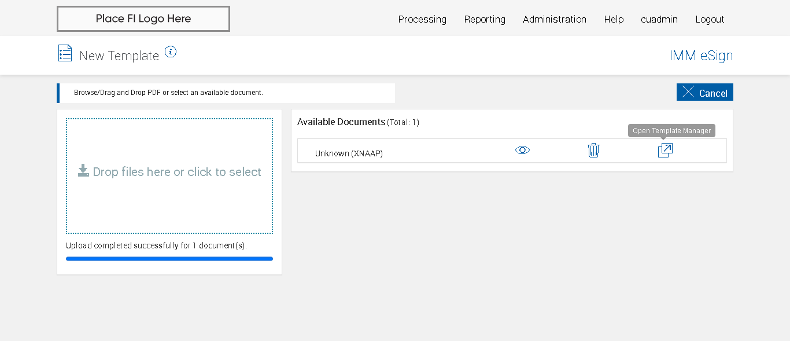Image resolution: width=790 pixels, height=341 pixels.
Task: Click the Place FI Logo Here banner
Action: pyautogui.click(x=143, y=19)
